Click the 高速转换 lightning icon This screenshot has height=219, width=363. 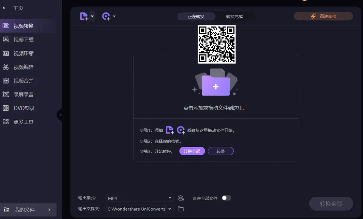313,16
